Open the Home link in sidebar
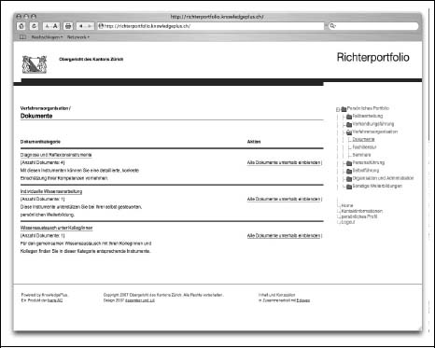Viewport: 435px width, 348px height. (x=347, y=205)
